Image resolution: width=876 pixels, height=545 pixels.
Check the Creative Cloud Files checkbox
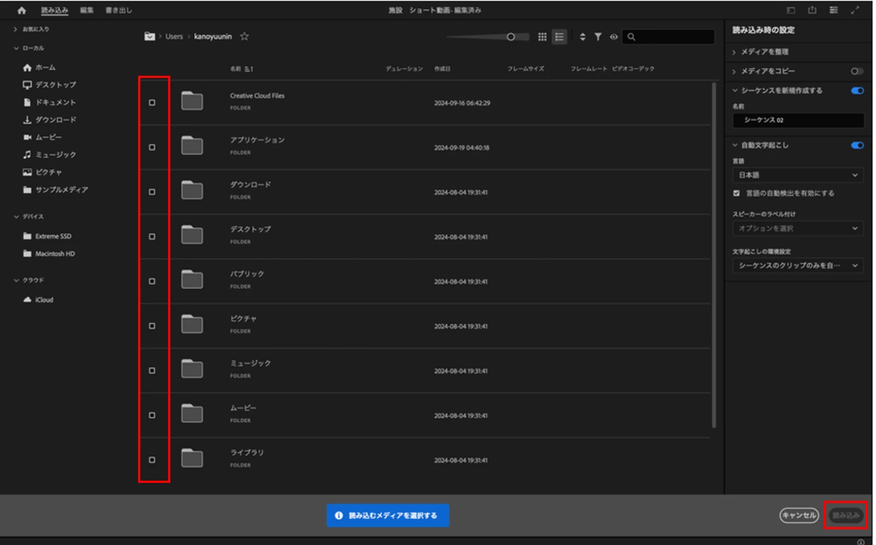(152, 103)
